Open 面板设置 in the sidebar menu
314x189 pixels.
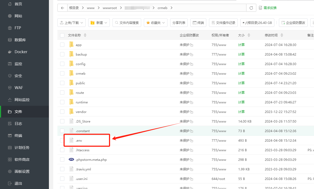tap(22, 171)
